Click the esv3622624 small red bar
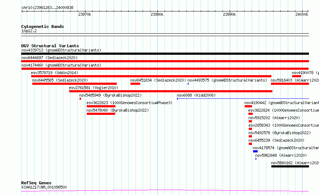Viewport: 319px width, 195px height. click(x=251, y=114)
